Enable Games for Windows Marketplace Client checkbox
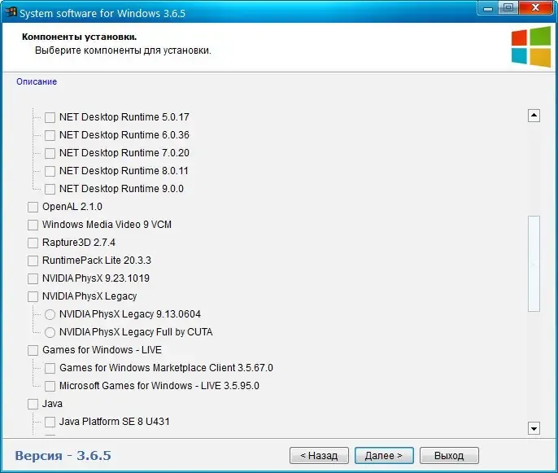 tap(50, 368)
